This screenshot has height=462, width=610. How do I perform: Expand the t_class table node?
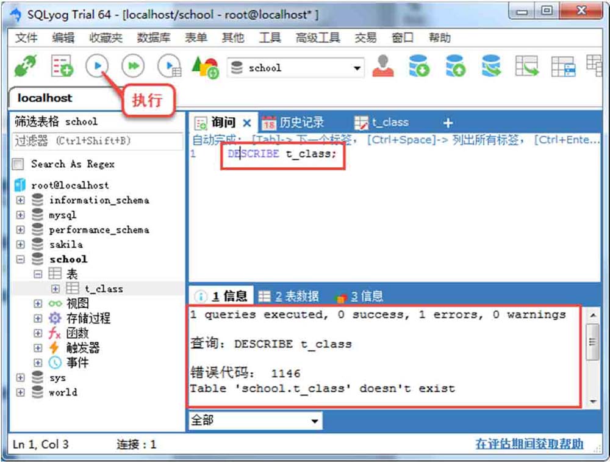(x=56, y=289)
